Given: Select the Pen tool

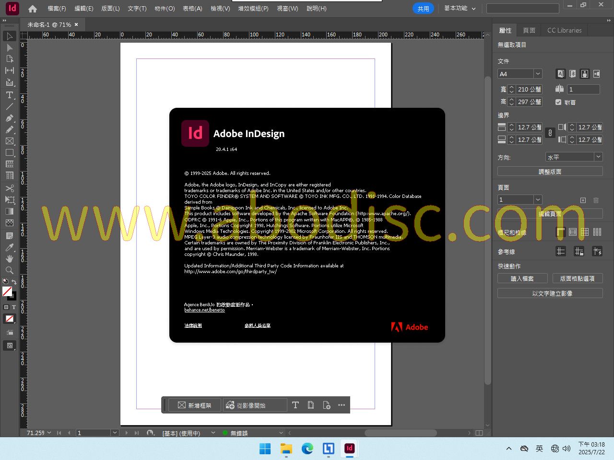Looking at the screenshot, I should point(10,118).
